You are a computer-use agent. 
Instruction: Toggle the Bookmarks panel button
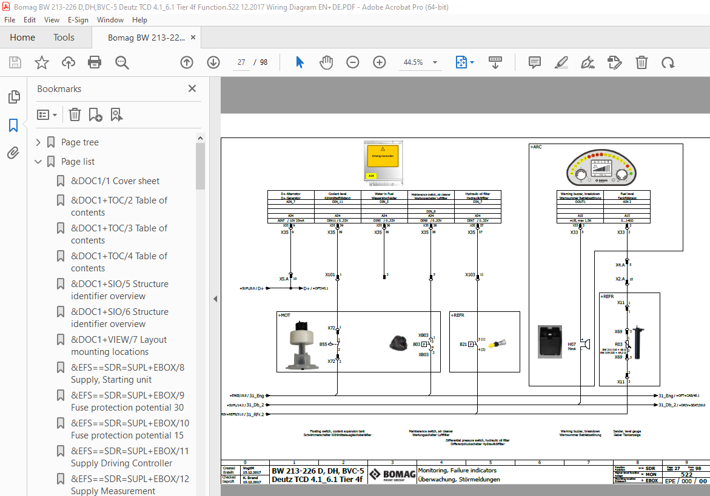point(13,125)
